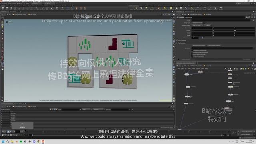
Task: Click the playback range slider bar
Action: click(x=127, y=135)
